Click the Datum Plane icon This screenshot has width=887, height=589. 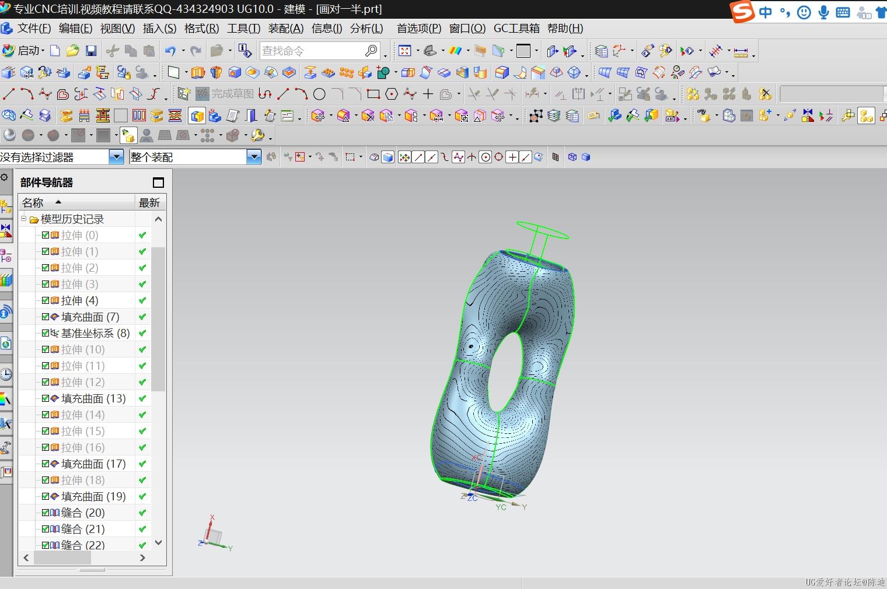coord(173,72)
